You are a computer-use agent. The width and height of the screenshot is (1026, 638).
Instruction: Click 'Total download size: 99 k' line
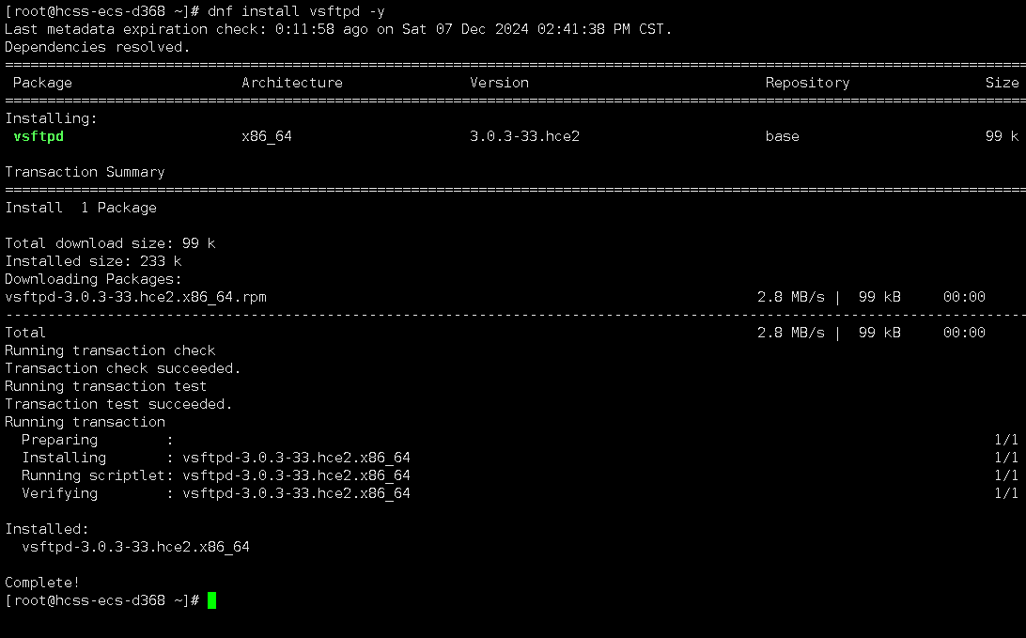coord(110,243)
